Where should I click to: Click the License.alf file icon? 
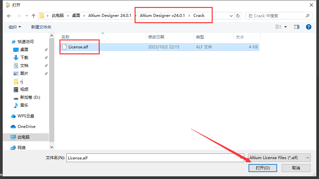tap(64, 47)
